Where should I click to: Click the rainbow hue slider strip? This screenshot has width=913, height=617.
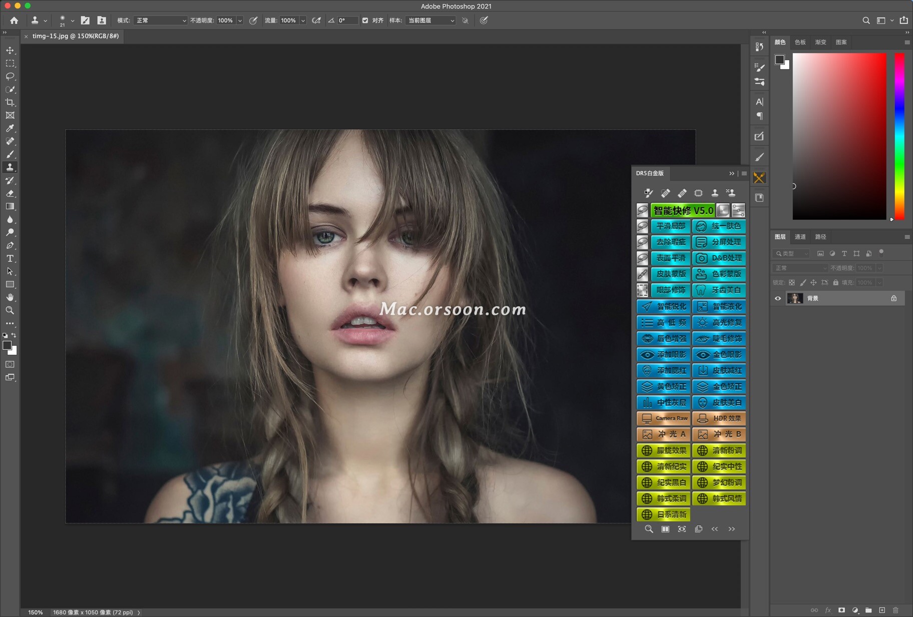pyautogui.click(x=899, y=136)
